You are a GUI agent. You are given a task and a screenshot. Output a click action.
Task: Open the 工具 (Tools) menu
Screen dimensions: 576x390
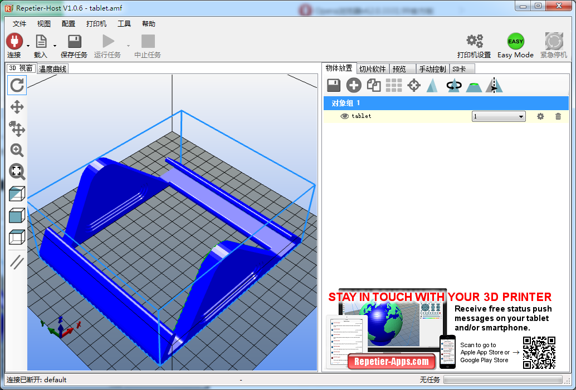coord(124,24)
